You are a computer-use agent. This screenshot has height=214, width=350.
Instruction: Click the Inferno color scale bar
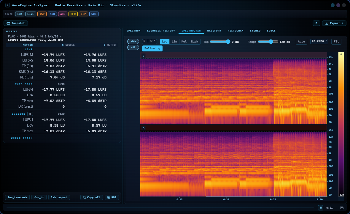341,124
